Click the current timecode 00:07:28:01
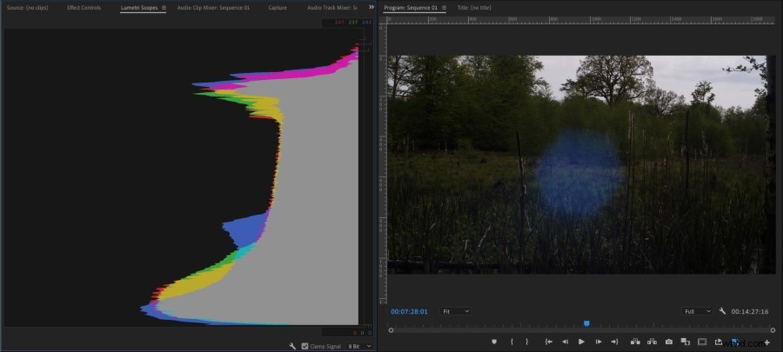The image size is (783, 352). click(409, 312)
